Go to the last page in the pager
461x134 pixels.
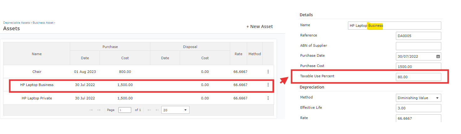157,110
